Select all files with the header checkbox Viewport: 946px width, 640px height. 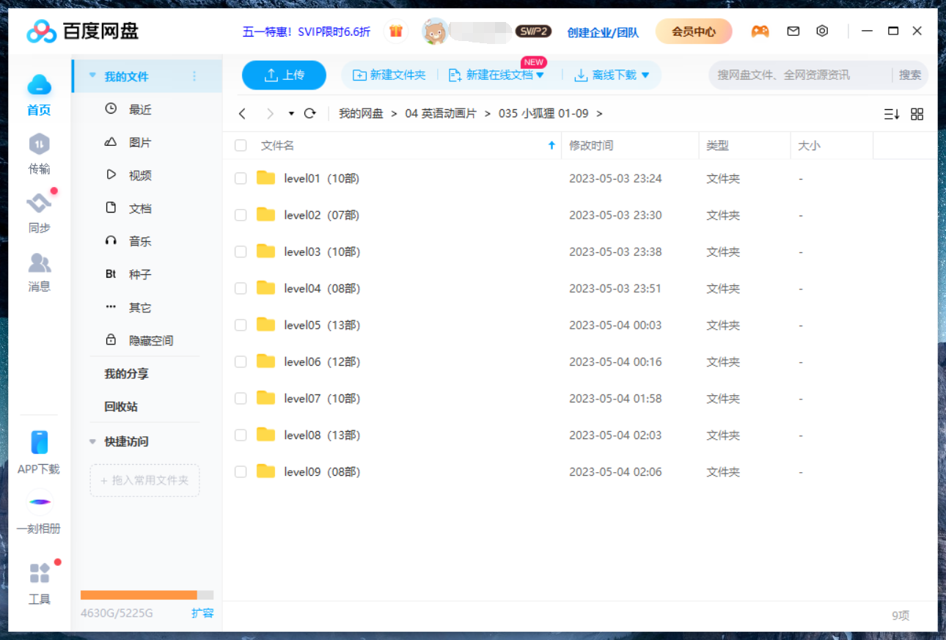(x=241, y=145)
